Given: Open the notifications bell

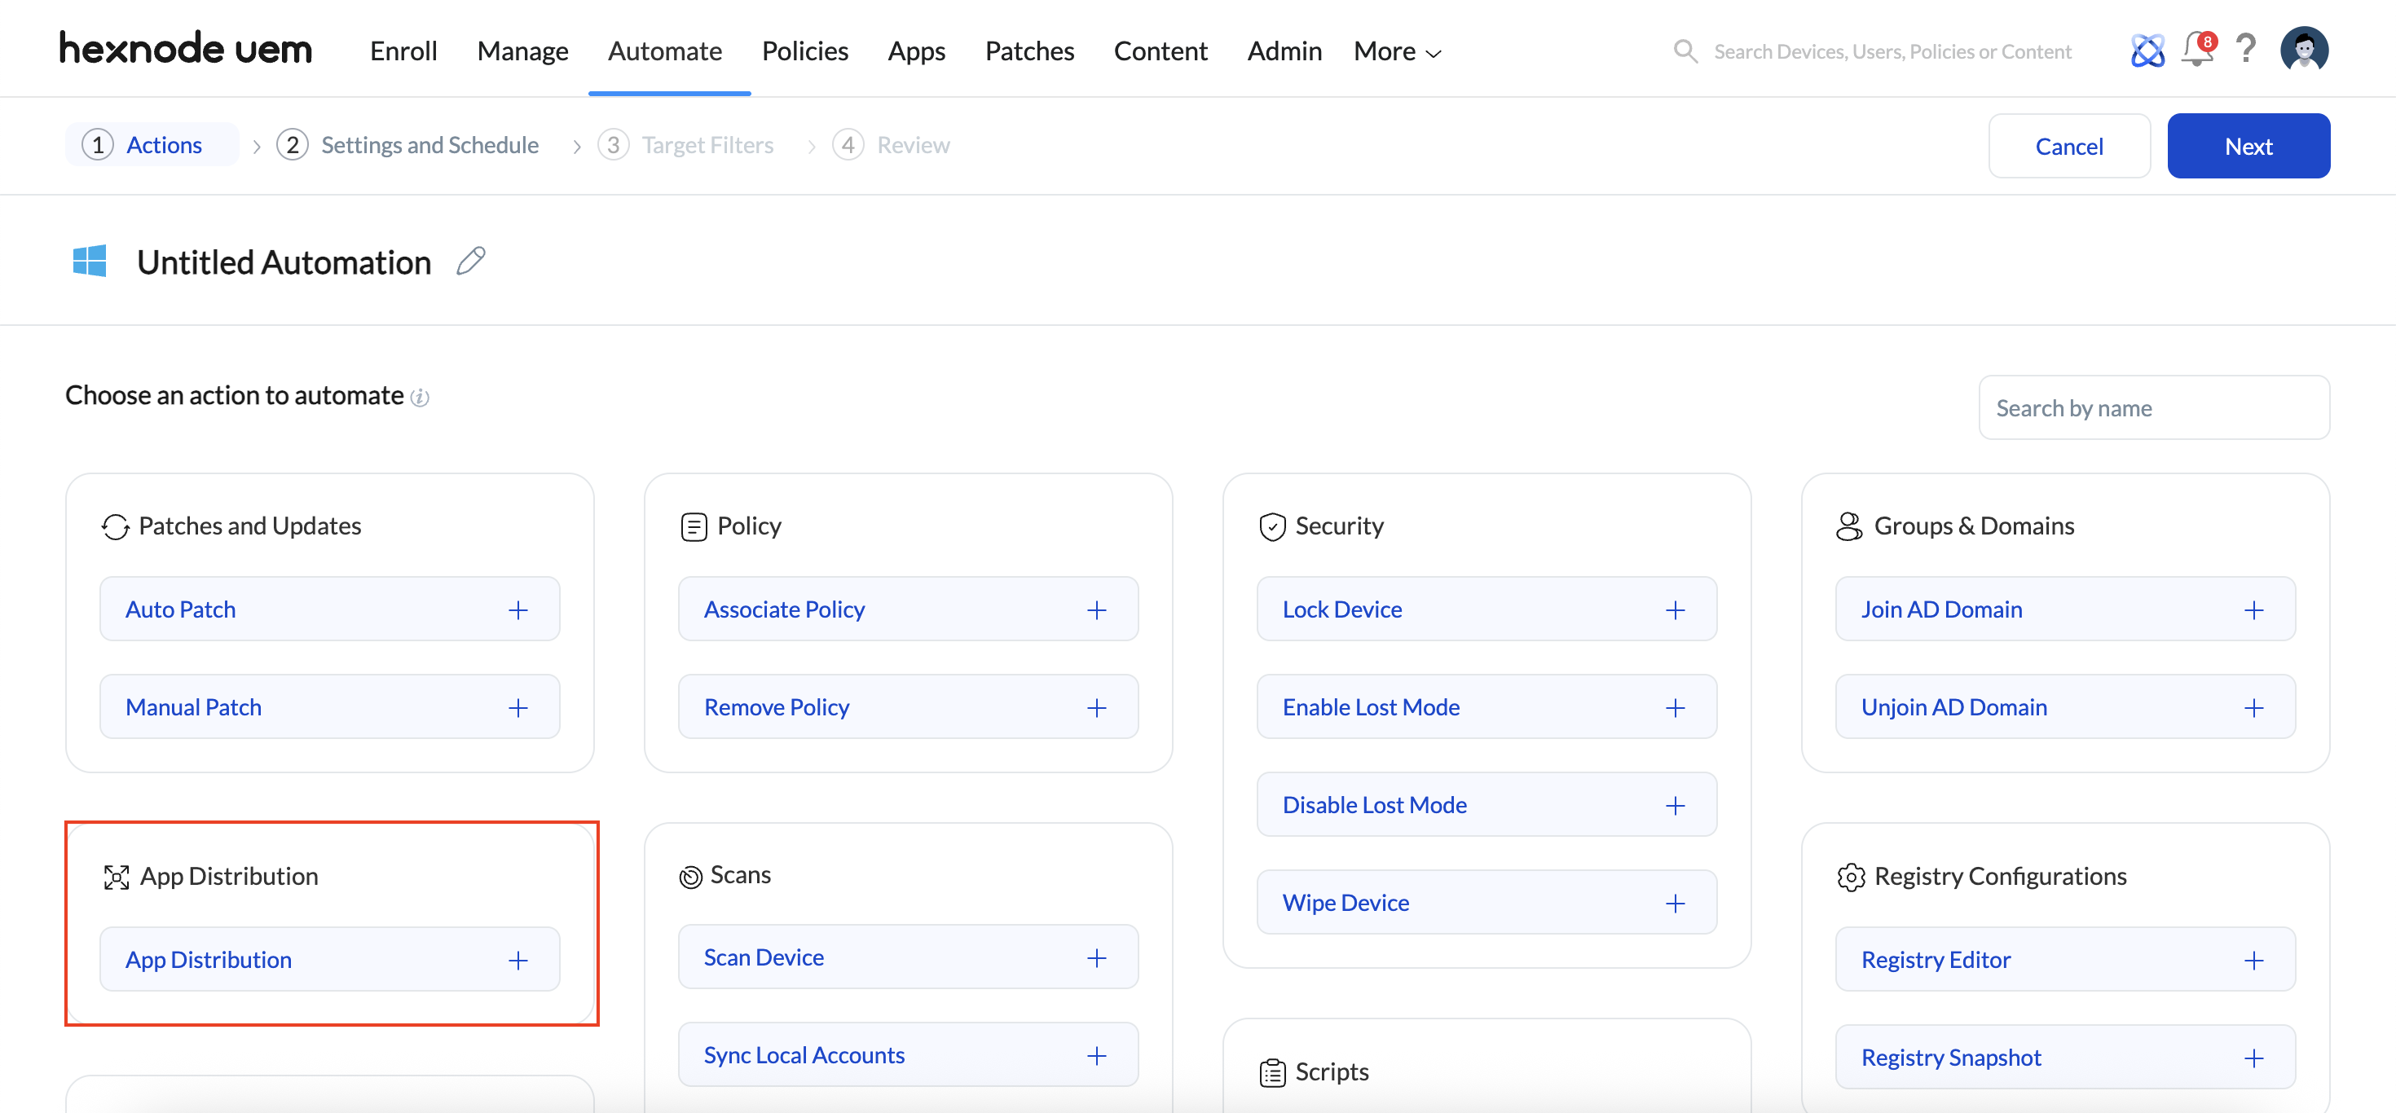Looking at the screenshot, I should click(x=2197, y=49).
